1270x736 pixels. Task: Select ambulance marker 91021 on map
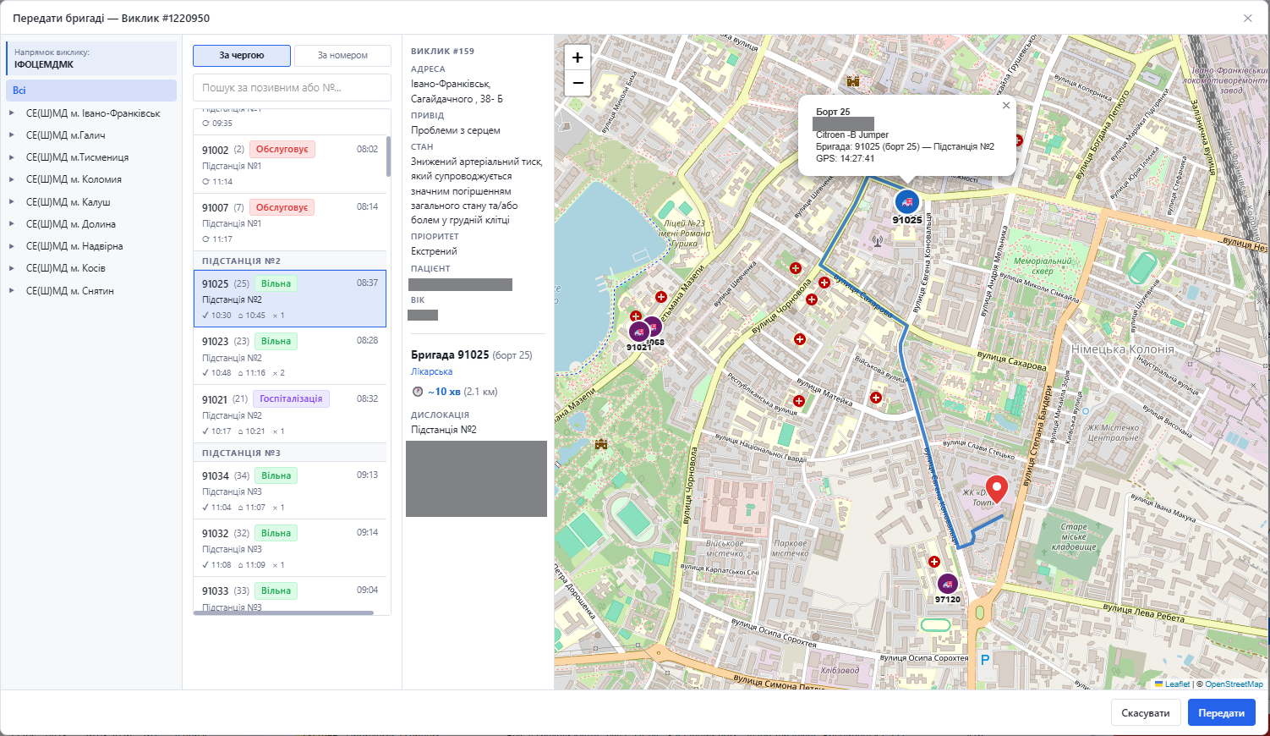click(639, 332)
